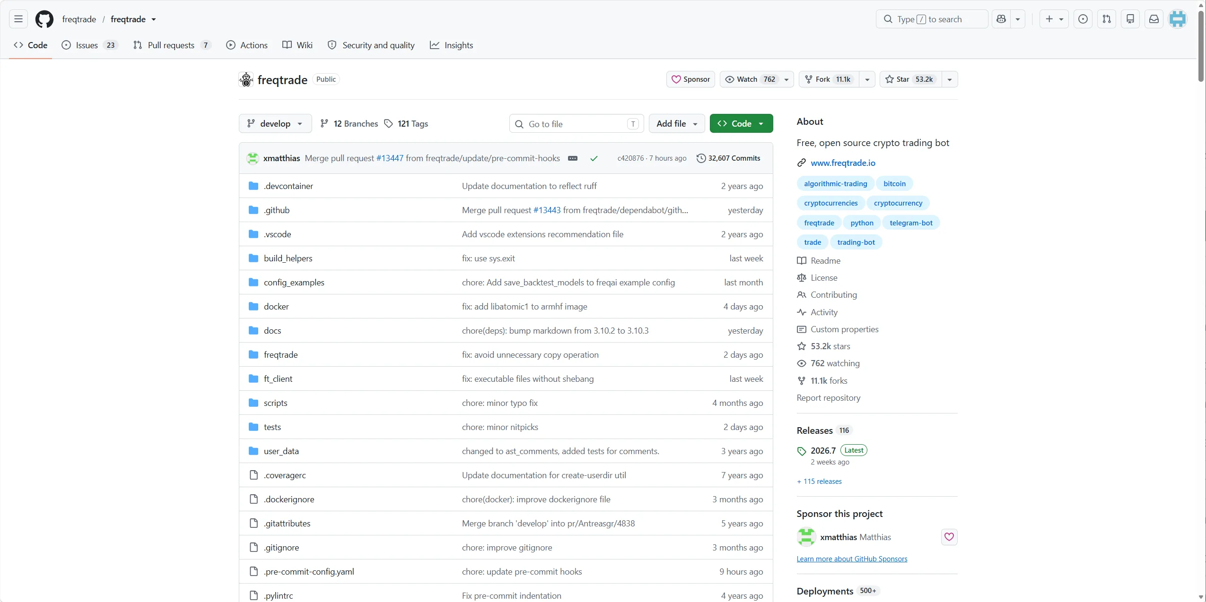Viewport: 1206px width, 602px height.
Task: Click the file icon for .coveragerc
Action: coord(253,475)
